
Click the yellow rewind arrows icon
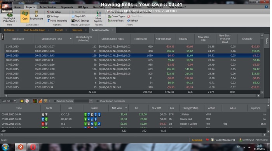click(x=22, y=101)
